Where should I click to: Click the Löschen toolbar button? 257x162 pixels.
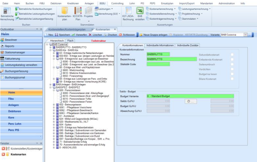tap(95, 35)
